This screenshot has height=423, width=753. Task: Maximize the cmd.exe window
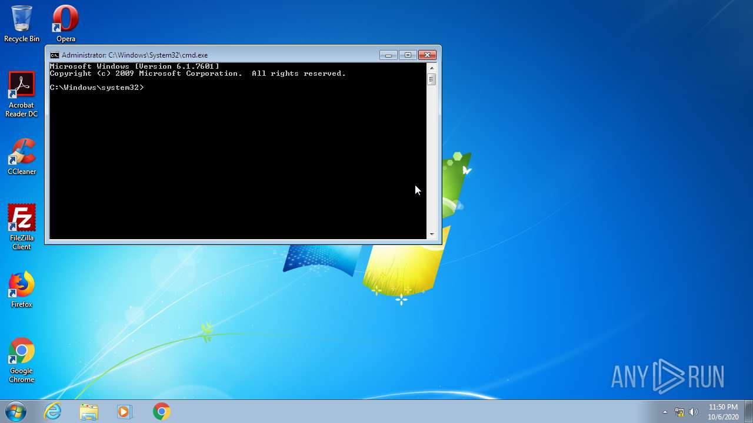pyautogui.click(x=408, y=55)
